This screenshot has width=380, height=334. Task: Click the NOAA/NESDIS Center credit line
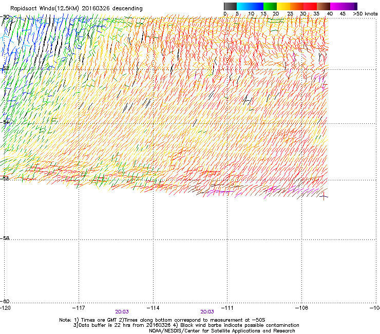[x=222, y=331]
